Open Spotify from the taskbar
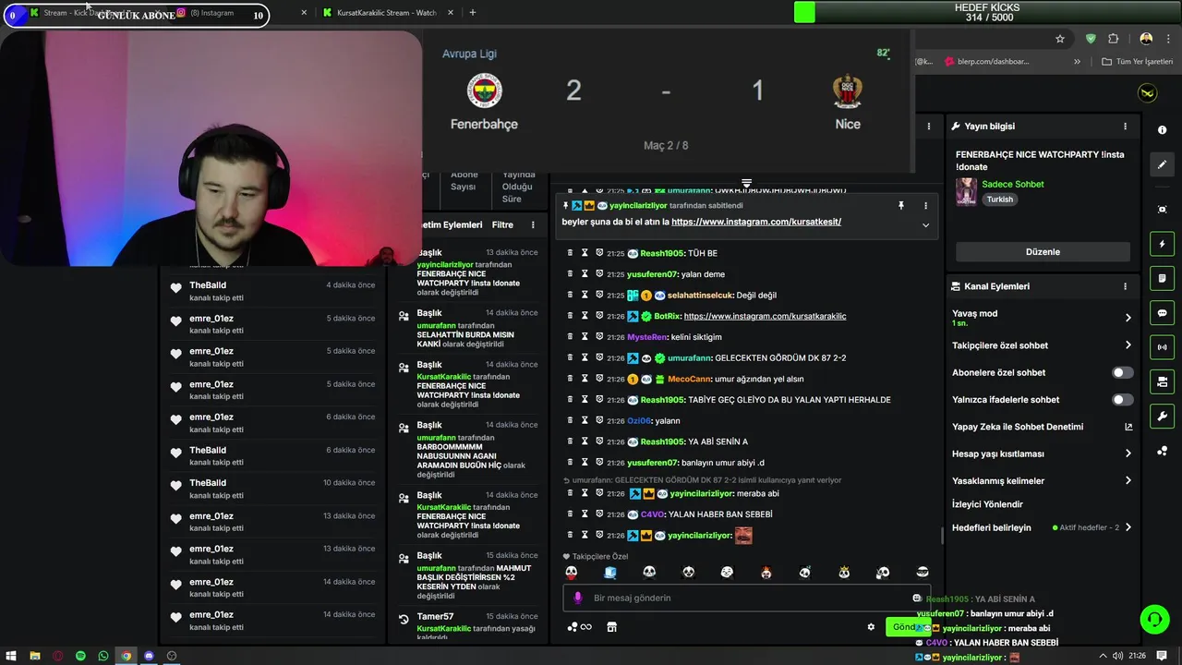1182x665 pixels. [x=80, y=656]
